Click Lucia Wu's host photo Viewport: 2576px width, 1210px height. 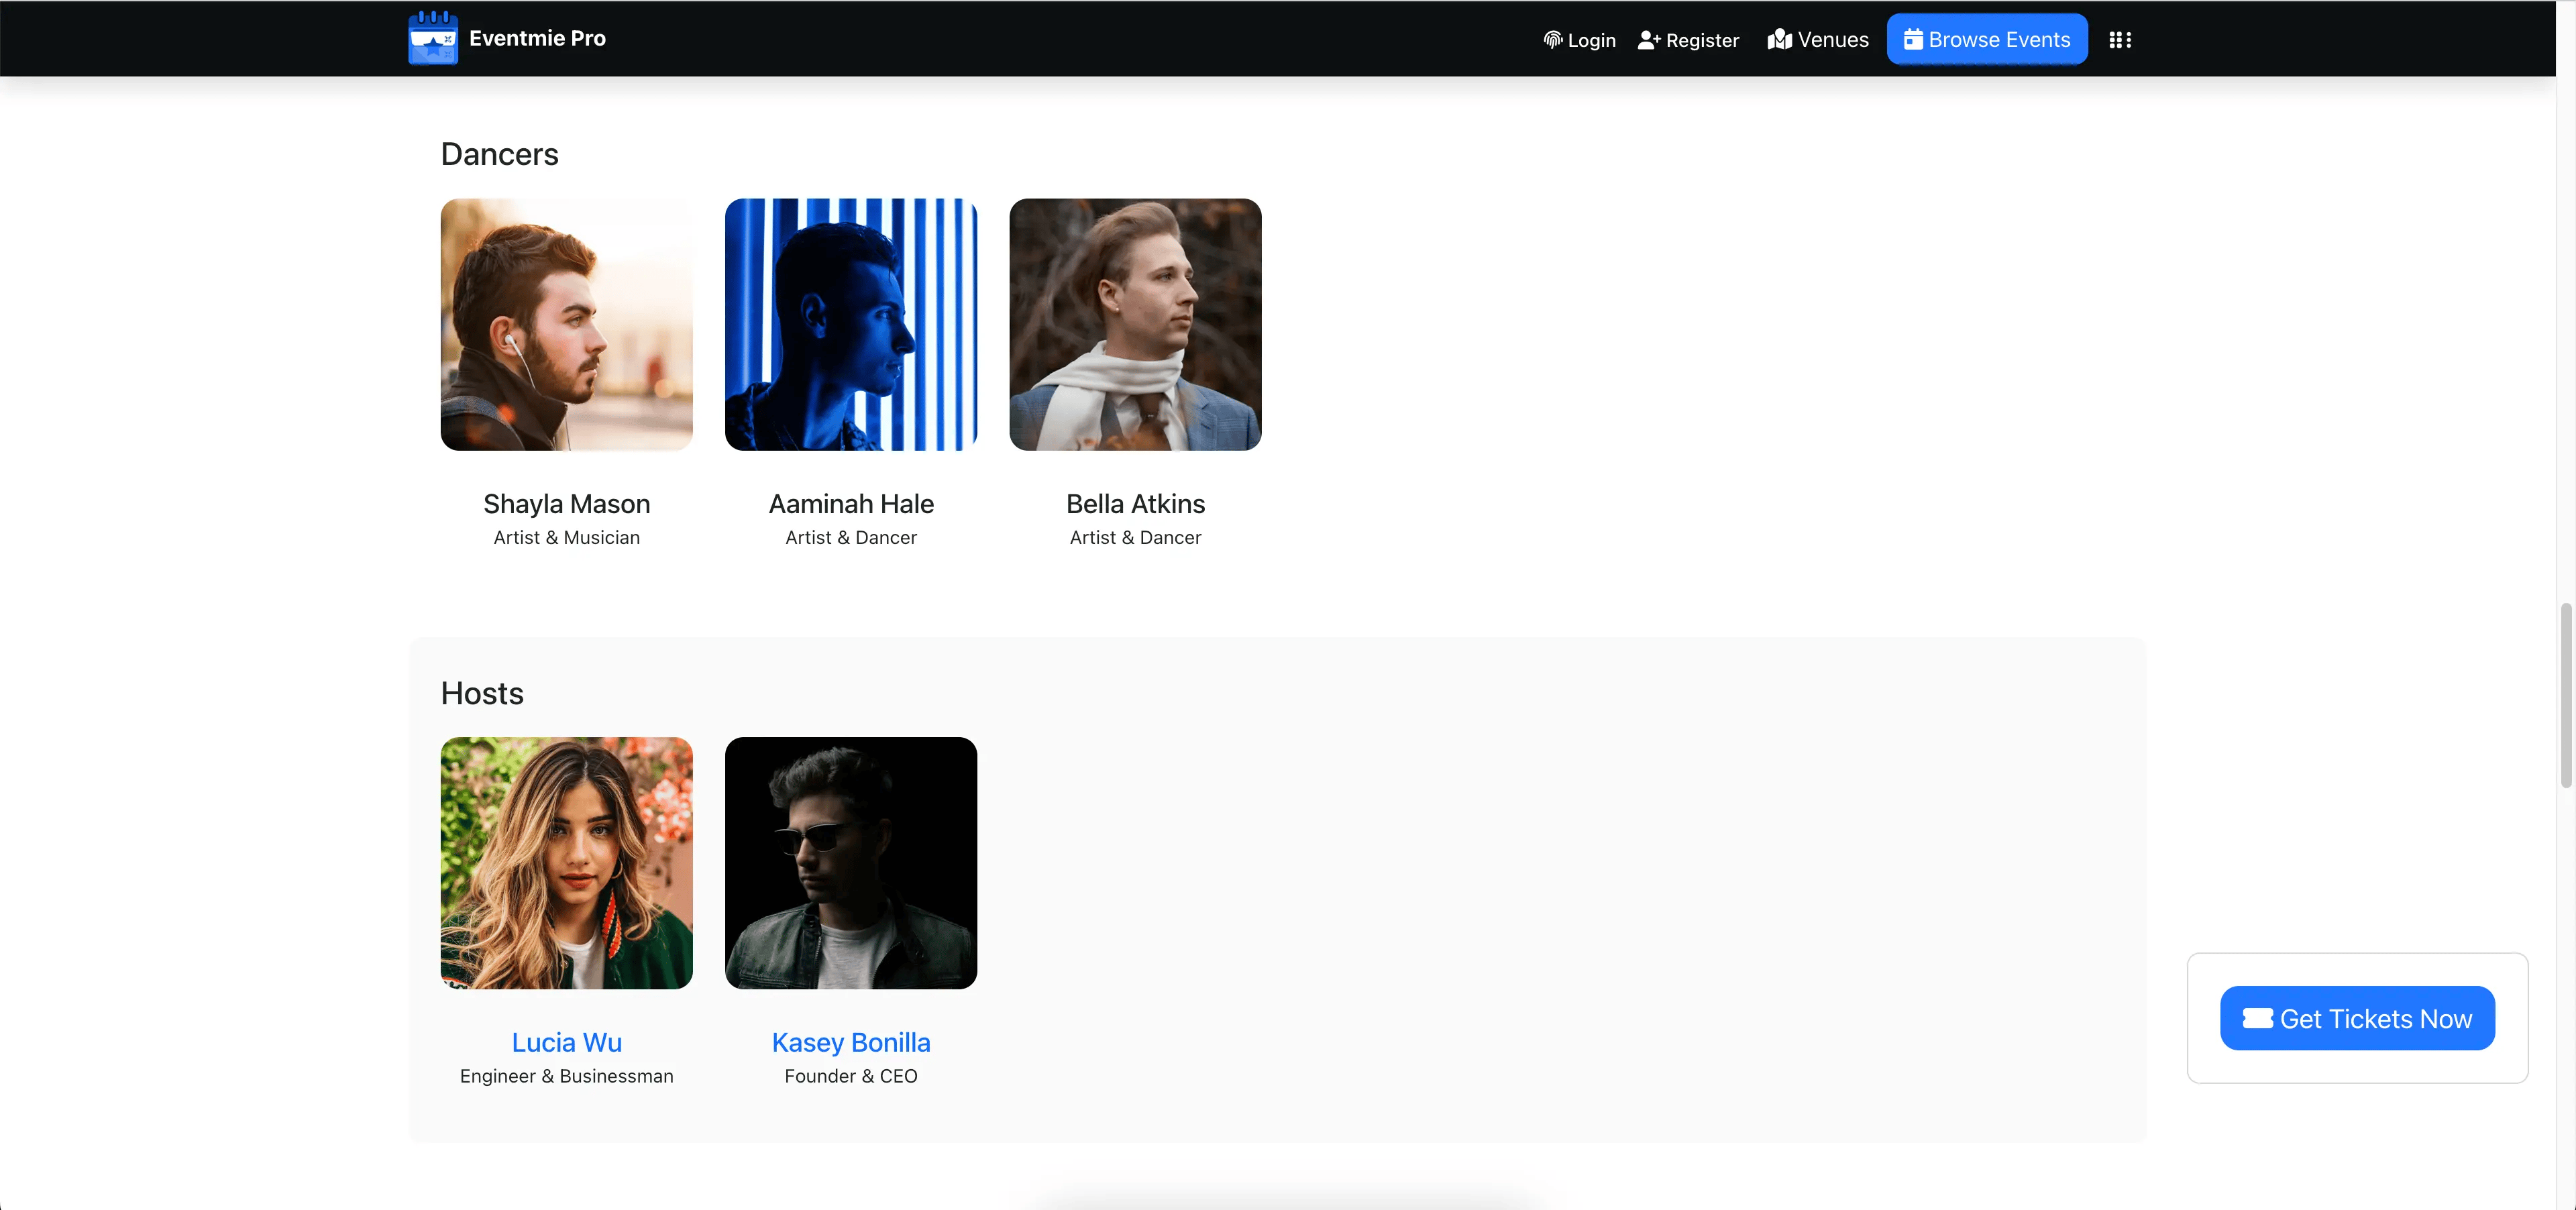(x=566, y=863)
